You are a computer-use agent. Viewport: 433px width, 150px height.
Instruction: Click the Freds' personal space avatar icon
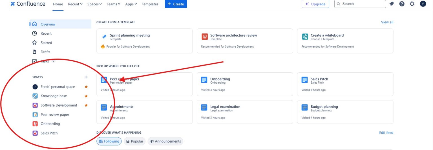tap(35, 87)
